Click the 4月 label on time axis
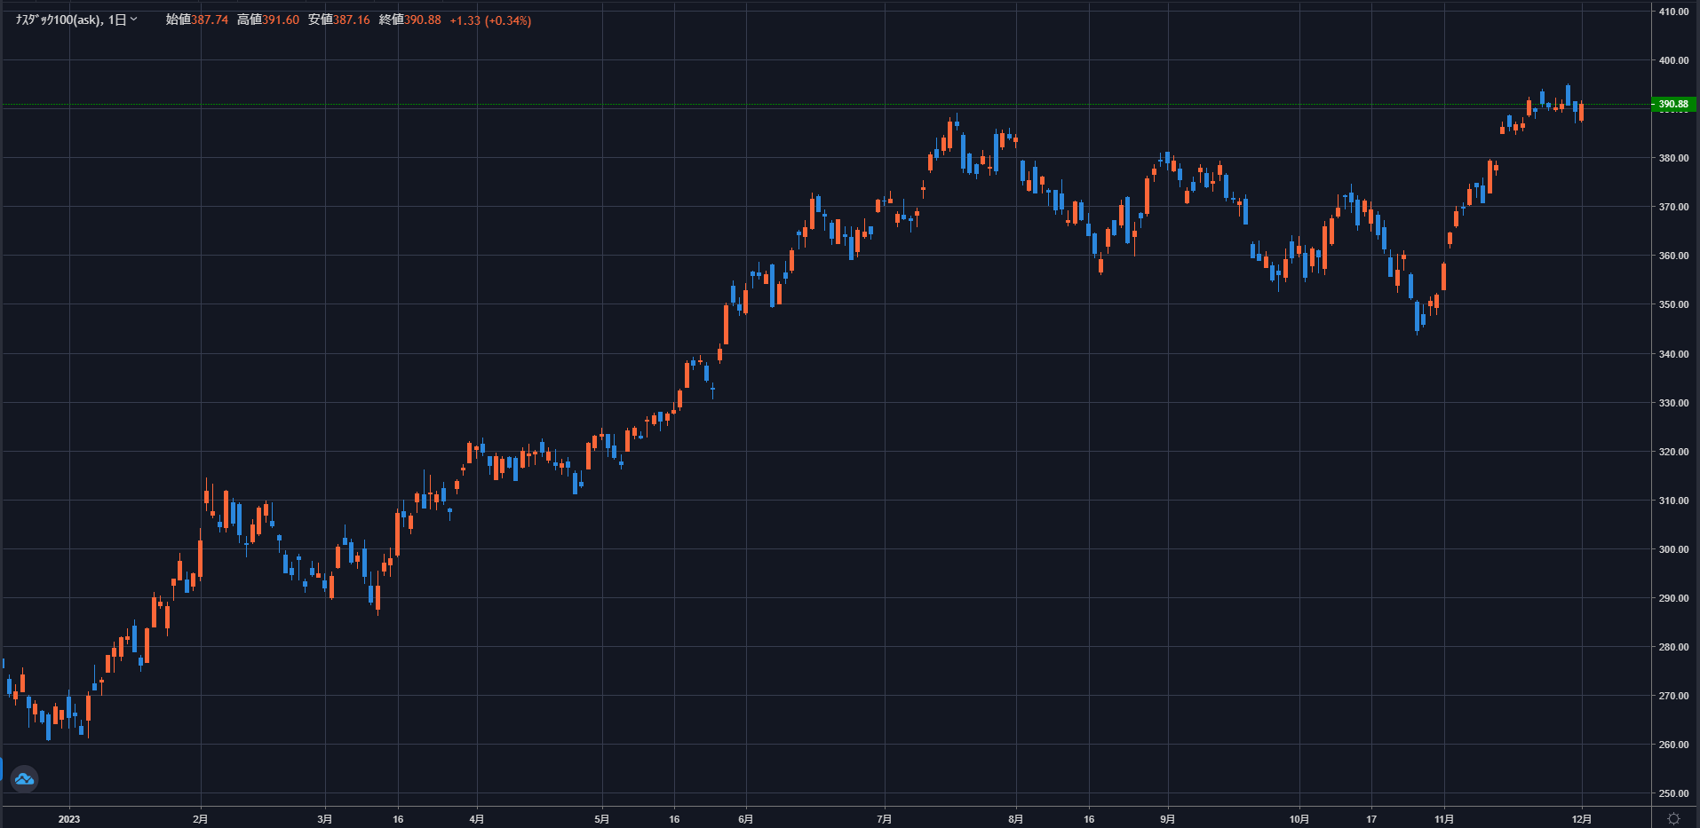Screen dimensions: 1700x828 coord(477,819)
